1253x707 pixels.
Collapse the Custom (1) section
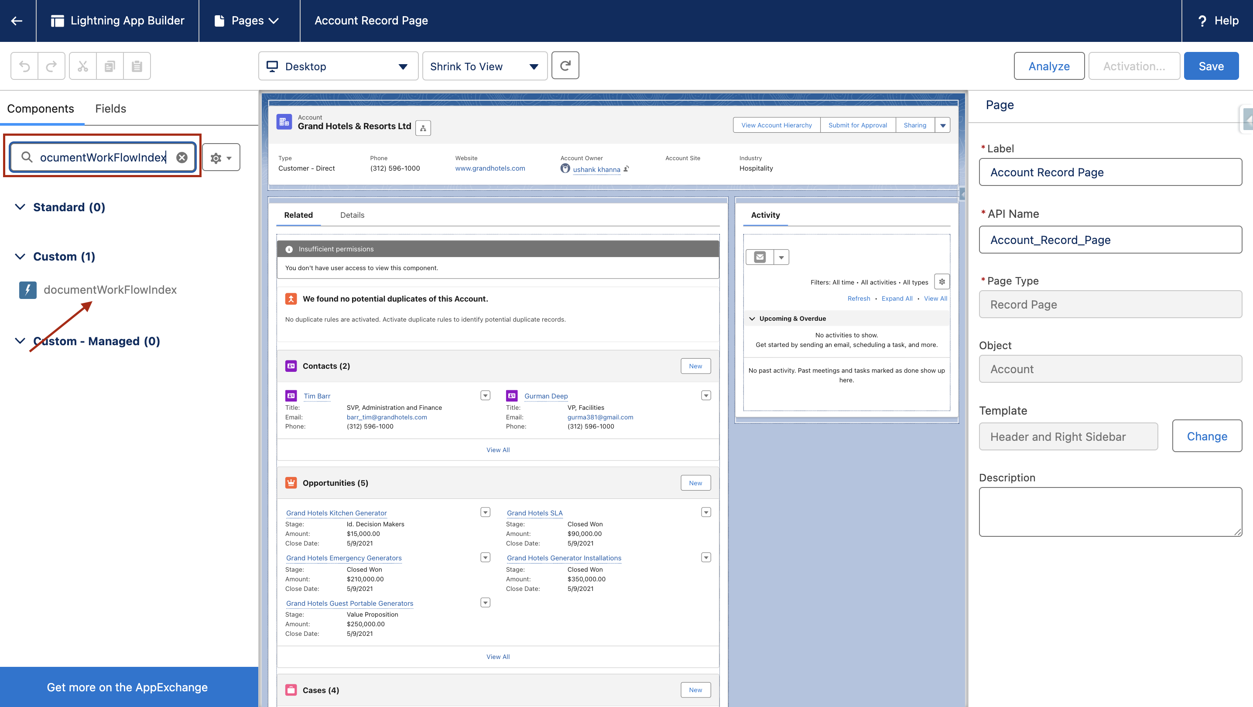[x=20, y=257]
